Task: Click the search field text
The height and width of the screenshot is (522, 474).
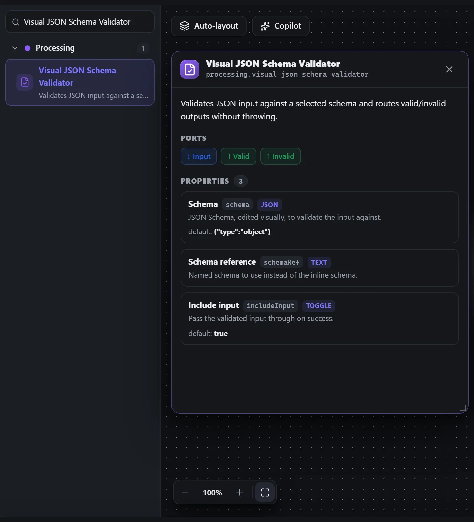Action: [x=77, y=22]
